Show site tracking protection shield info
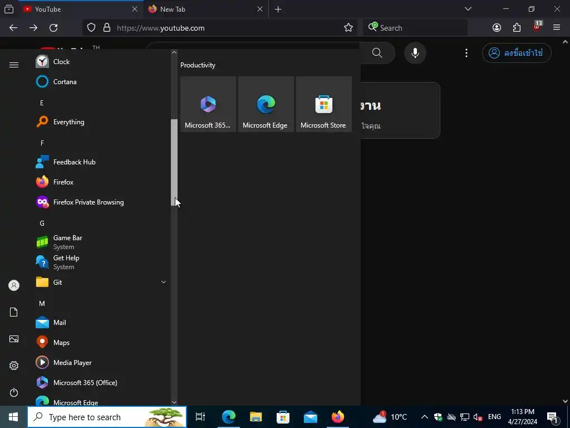This screenshot has height=428, width=570. pos(91,28)
